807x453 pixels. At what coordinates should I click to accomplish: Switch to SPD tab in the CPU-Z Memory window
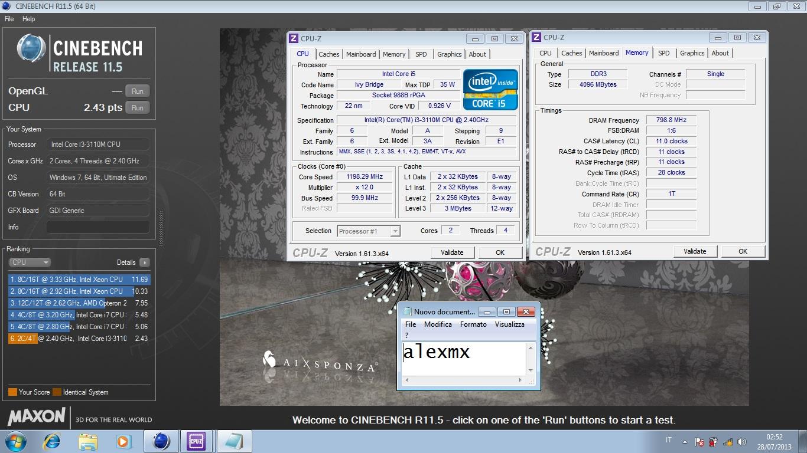click(x=664, y=53)
